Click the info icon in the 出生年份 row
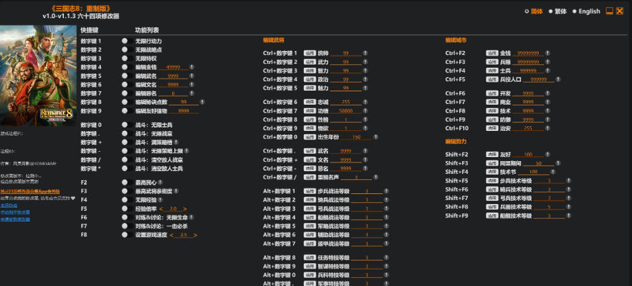The image size is (632, 286). point(376,137)
